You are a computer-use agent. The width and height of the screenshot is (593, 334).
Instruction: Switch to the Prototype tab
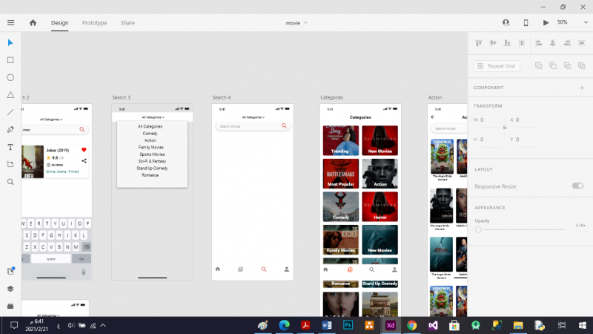[x=95, y=23]
